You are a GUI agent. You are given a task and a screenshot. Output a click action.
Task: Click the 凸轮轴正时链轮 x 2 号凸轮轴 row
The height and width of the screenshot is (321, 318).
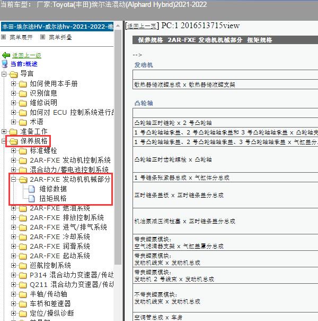[x=225, y=123]
